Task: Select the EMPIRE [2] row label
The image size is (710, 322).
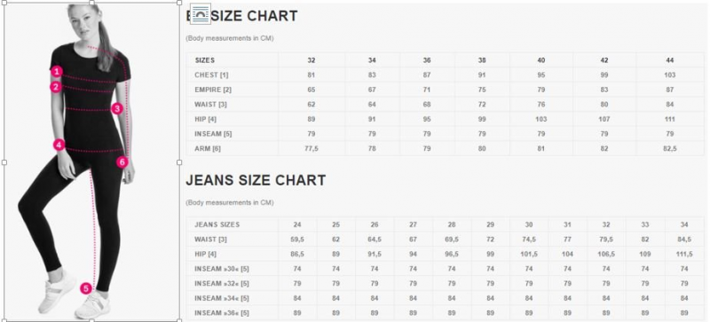Action: coord(213,90)
